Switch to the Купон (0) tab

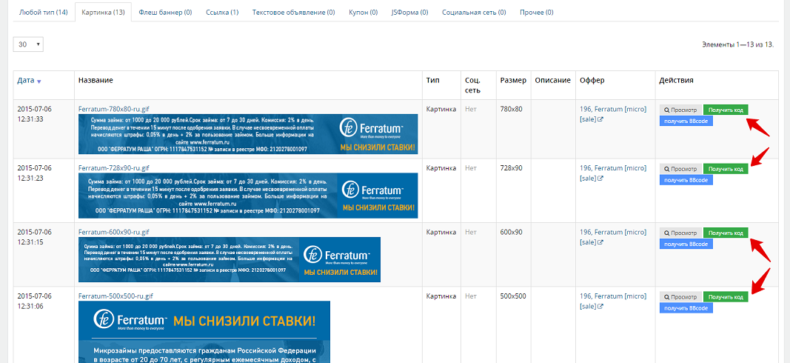364,12
